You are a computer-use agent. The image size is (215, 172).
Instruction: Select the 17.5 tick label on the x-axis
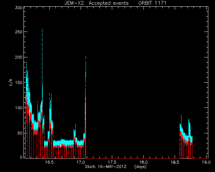(112, 162)
